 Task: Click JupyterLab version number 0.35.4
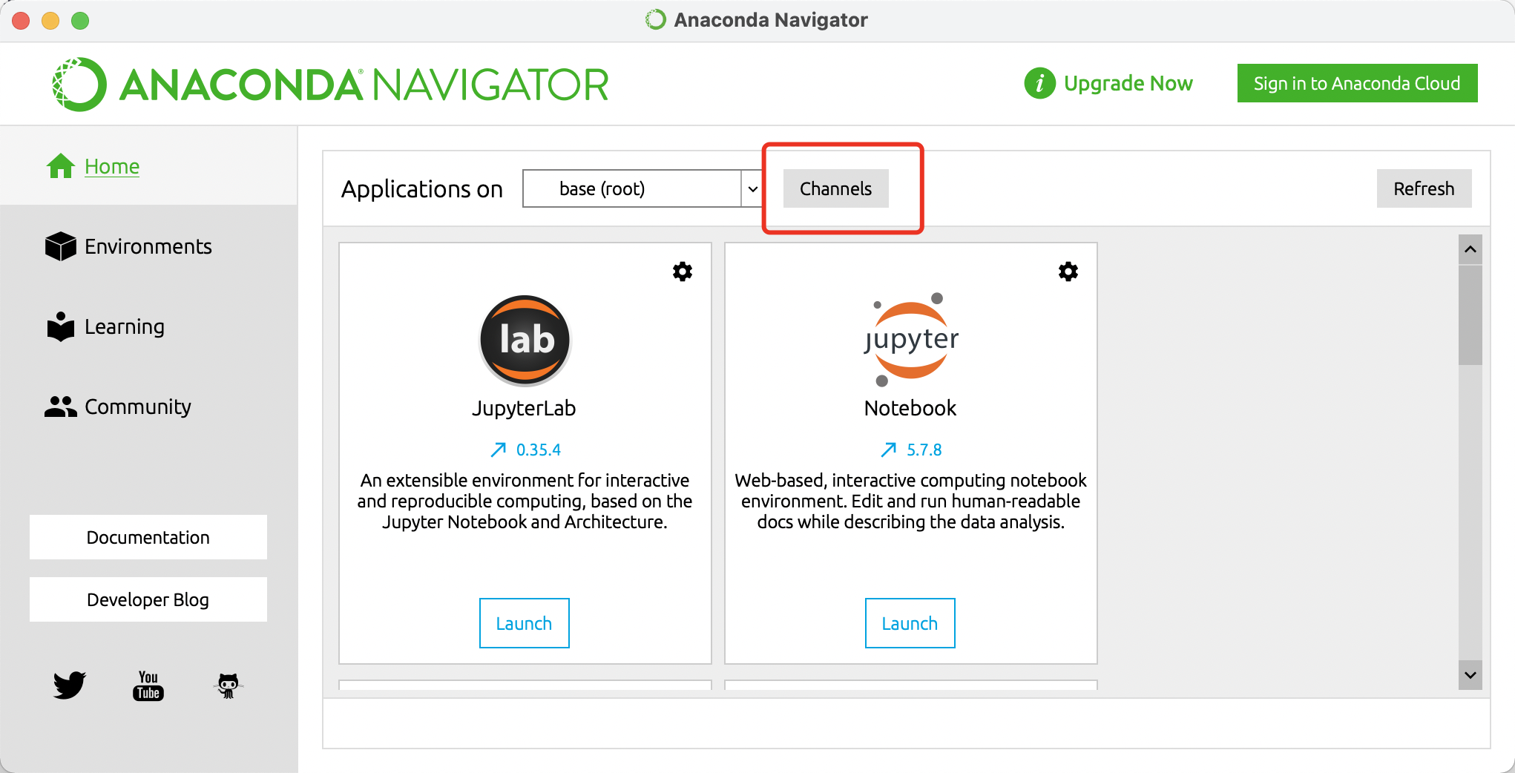tap(539, 450)
